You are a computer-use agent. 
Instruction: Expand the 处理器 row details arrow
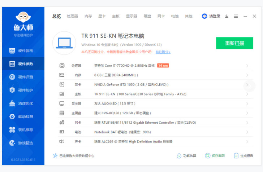[247, 66]
